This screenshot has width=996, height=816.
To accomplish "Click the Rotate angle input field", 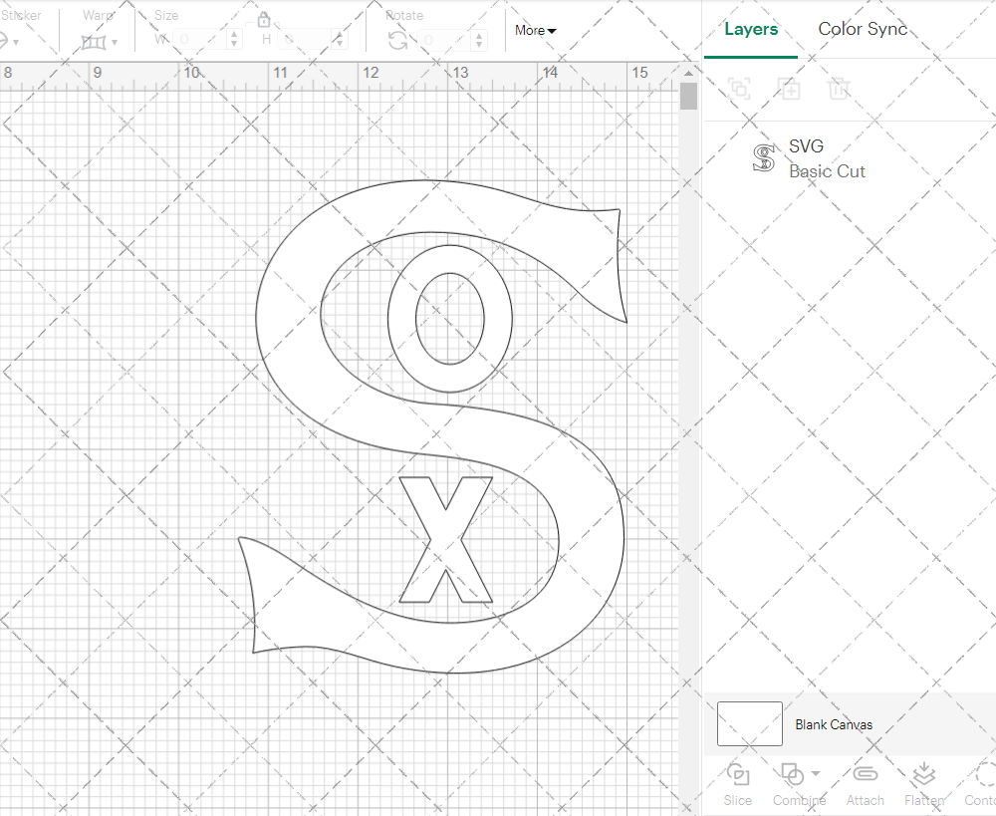I will pos(445,40).
